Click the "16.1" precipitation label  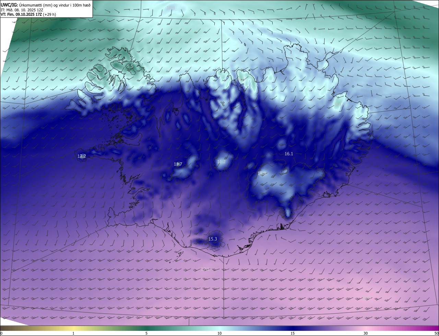[x=289, y=154]
